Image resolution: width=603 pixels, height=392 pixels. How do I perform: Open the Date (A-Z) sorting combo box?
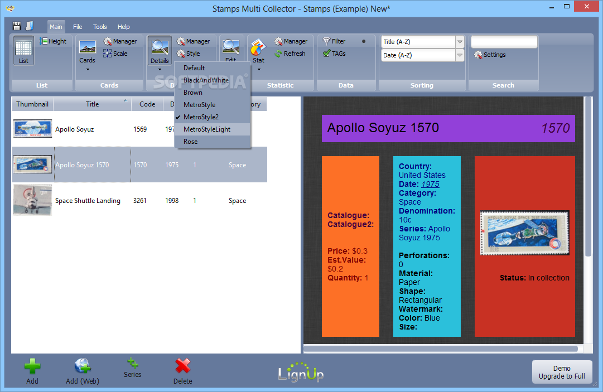[x=422, y=55]
